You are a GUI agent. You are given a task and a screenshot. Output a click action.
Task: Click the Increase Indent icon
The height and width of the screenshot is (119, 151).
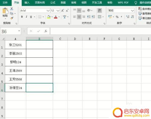click(x=93, y=17)
